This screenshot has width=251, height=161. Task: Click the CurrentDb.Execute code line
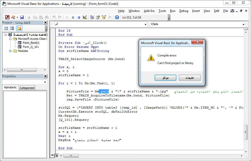click(x=98, y=112)
